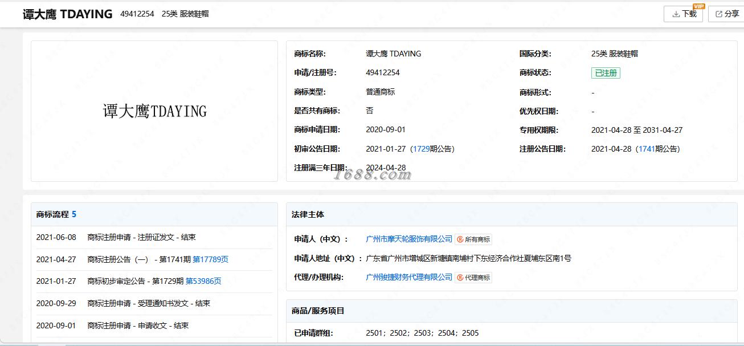Click the 申请/注册号 value 49412254

pos(383,72)
